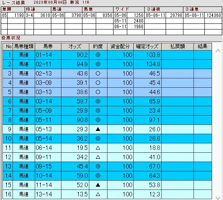Select ticket row 02-13
This screenshot has height=200, width=223.
pos(107,74)
